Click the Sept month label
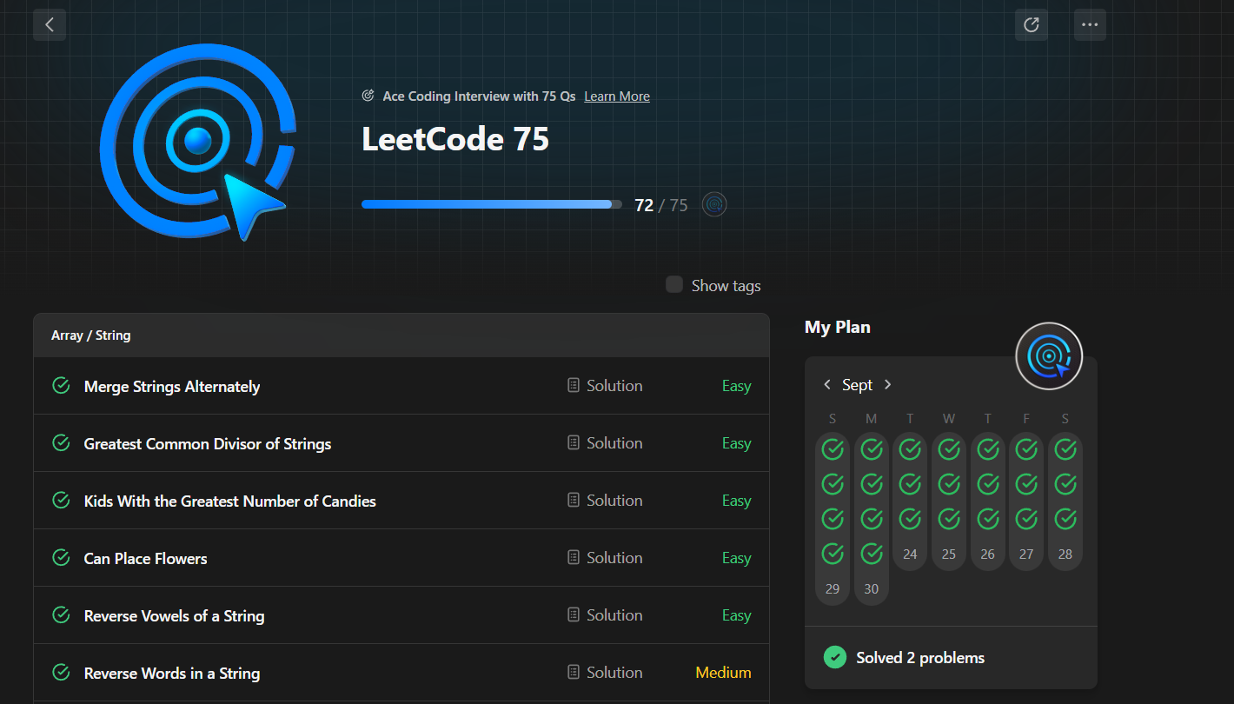Image resolution: width=1234 pixels, height=704 pixels. point(858,385)
